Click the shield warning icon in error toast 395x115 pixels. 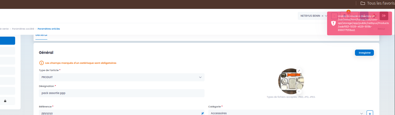[x=334, y=23]
